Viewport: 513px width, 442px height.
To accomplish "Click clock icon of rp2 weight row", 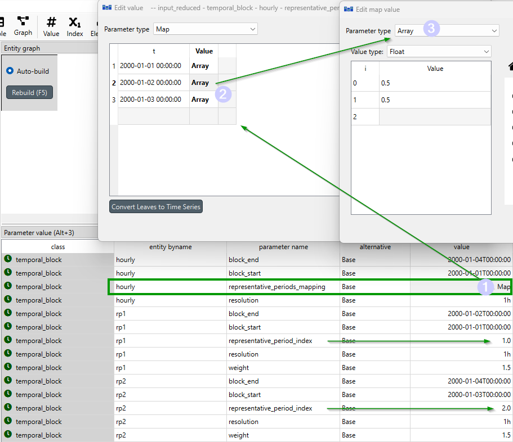I will point(8,435).
